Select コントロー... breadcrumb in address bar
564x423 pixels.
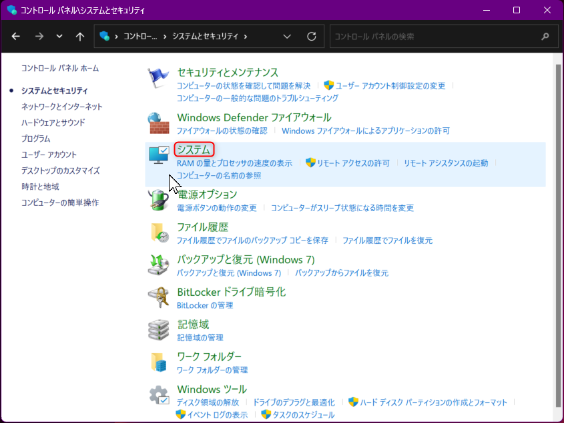coord(140,36)
